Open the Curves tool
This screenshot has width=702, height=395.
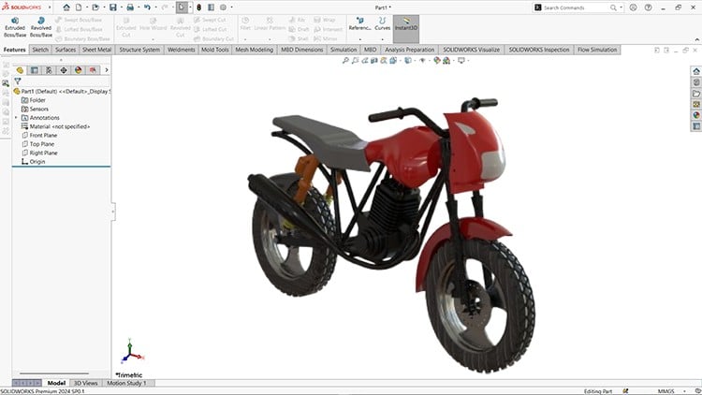tap(381, 25)
